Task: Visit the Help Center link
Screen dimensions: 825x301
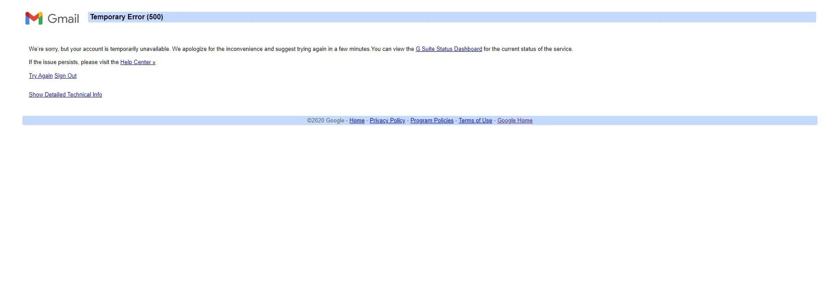Action: [x=138, y=62]
